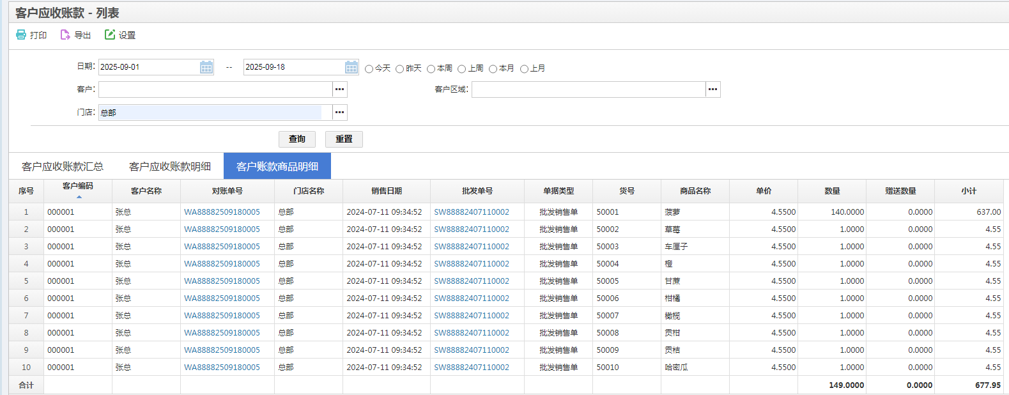The height and width of the screenshot is (395, 1009).
Task: Select product cell 橄榄
Action: (695, 316)
